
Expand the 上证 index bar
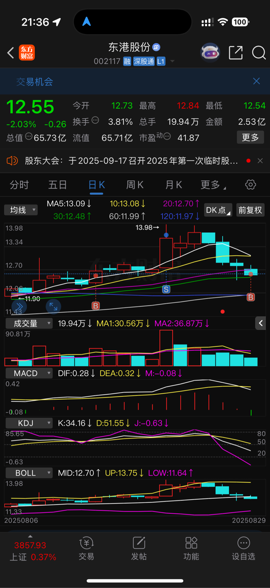[30, 536]
